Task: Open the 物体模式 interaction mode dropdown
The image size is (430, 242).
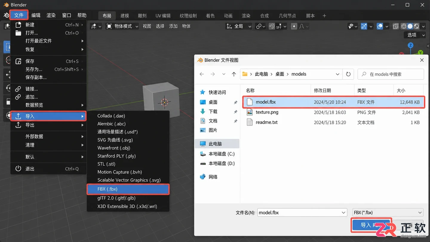Action: click(x=122, y=26)
